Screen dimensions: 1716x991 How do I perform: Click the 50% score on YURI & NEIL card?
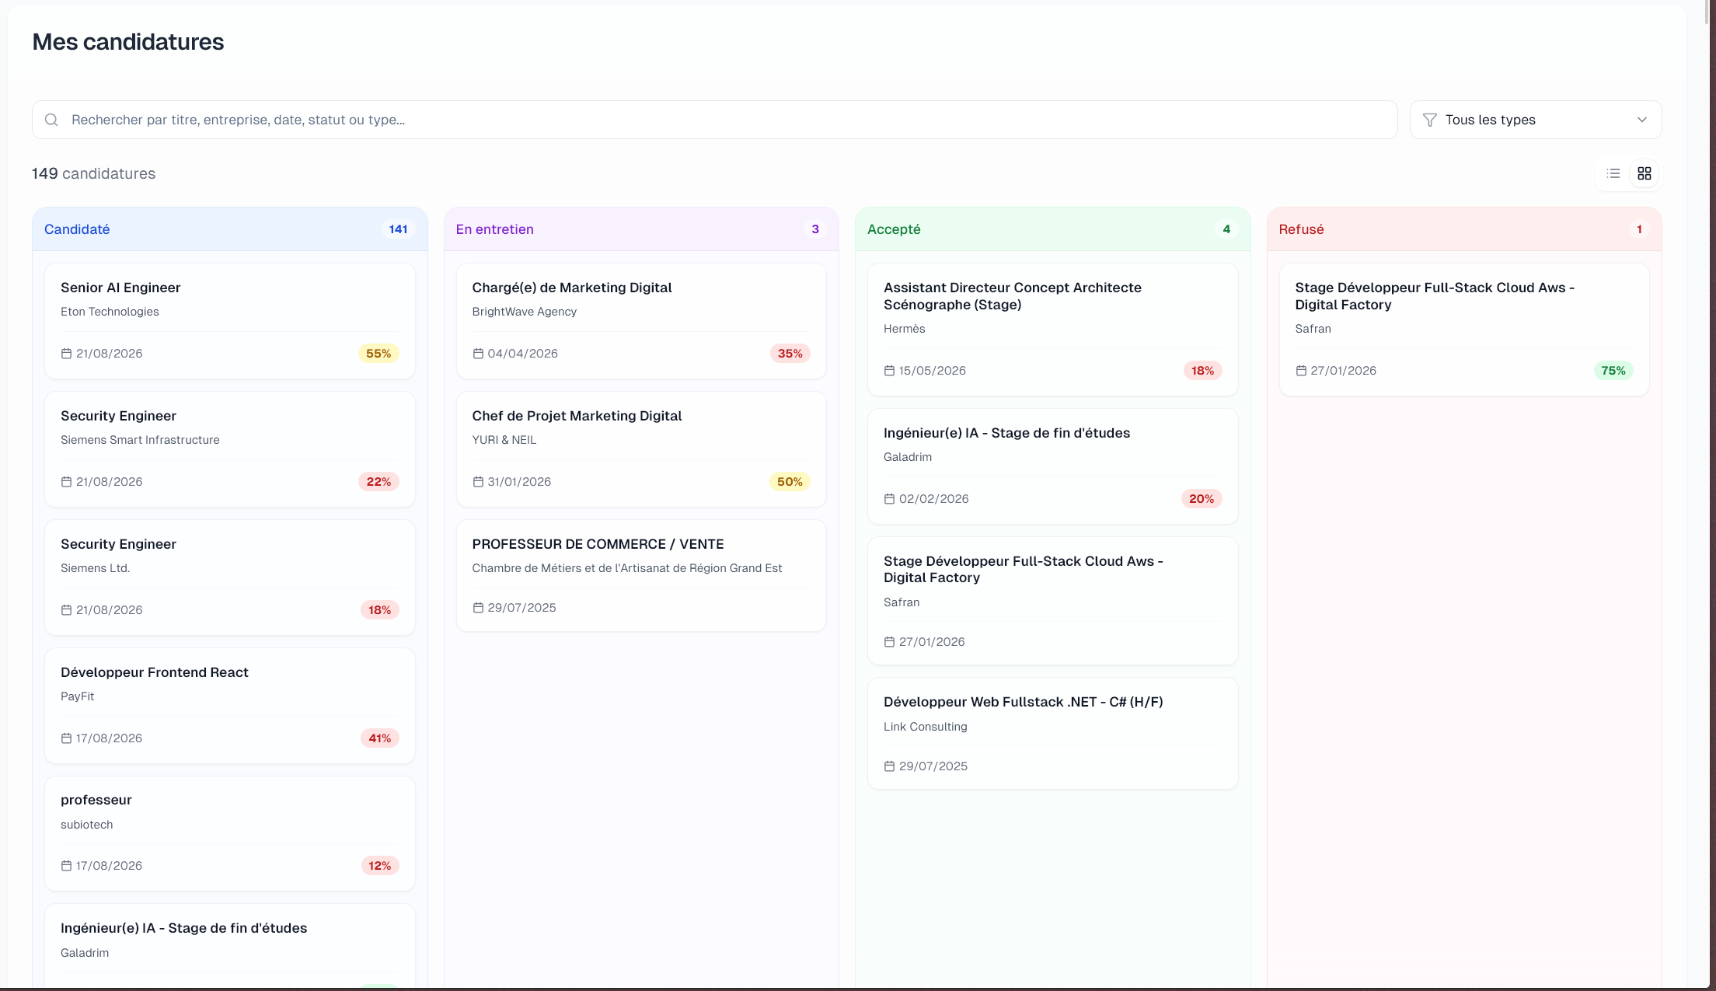pyautogui.click(x=790, y=482)
